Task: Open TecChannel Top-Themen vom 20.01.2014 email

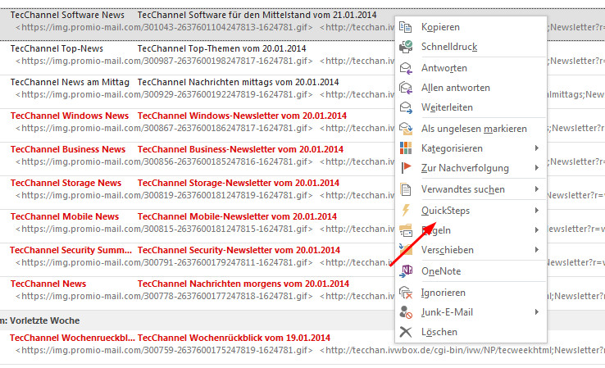Action: 221,48
